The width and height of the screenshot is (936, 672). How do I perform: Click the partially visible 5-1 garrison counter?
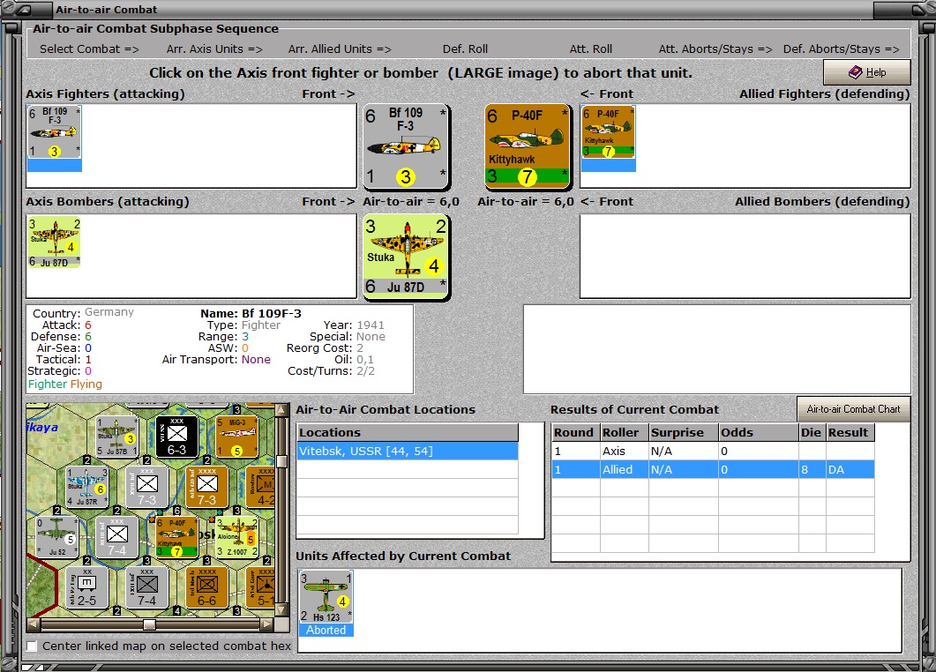coord(261,587)
